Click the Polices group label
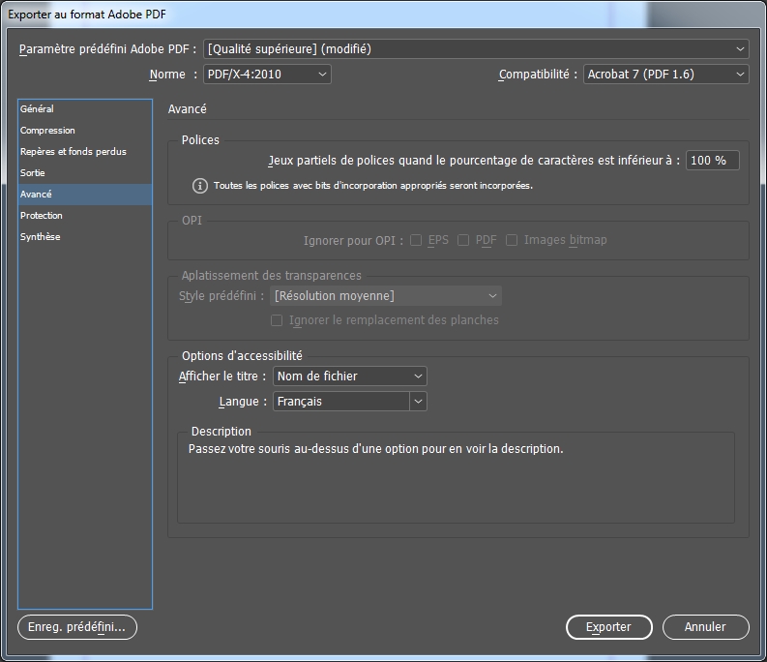 [200, 140]
